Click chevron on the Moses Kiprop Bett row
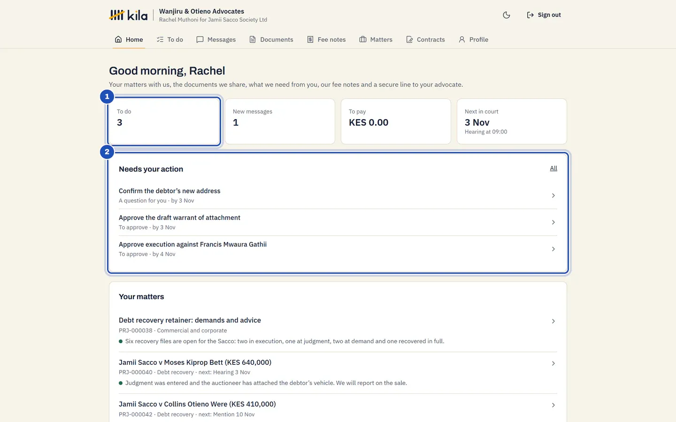Screen dimensions: 676x422 (553, 363)
